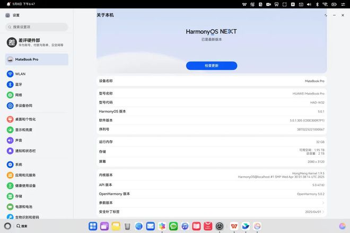Open 多设备协同 multi-device collaboration icon

point(10,105)
